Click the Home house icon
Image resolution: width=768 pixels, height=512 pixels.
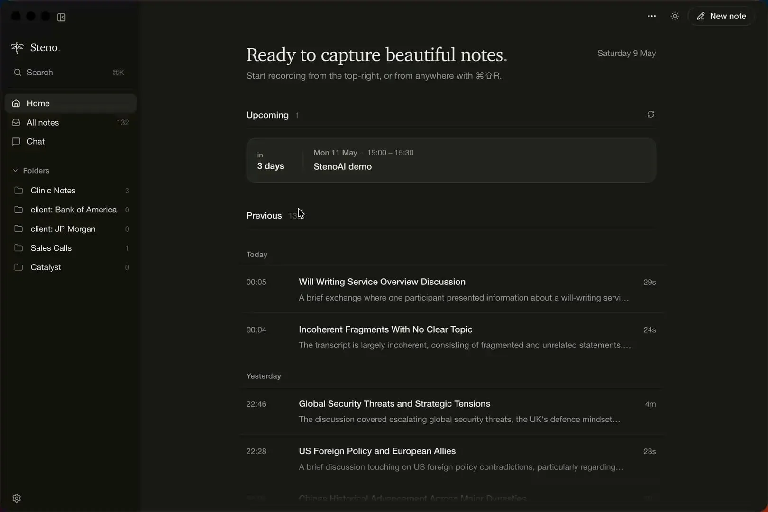coord(16,103)
